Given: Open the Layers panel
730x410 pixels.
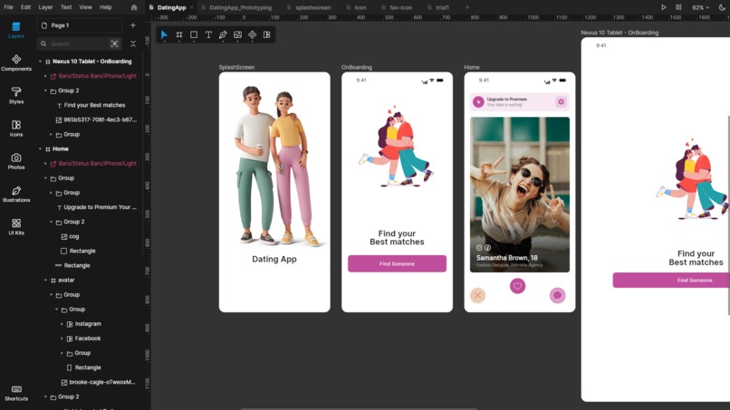Looking at the screenshot, I should click(x=15, y=30).
